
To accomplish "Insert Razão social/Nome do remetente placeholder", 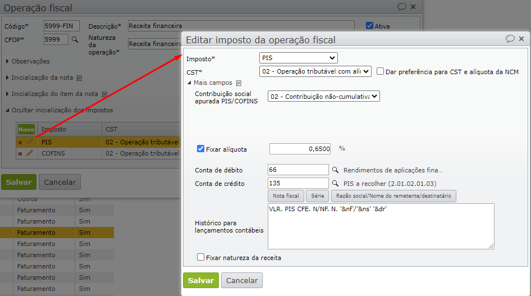I will (393, 196).
